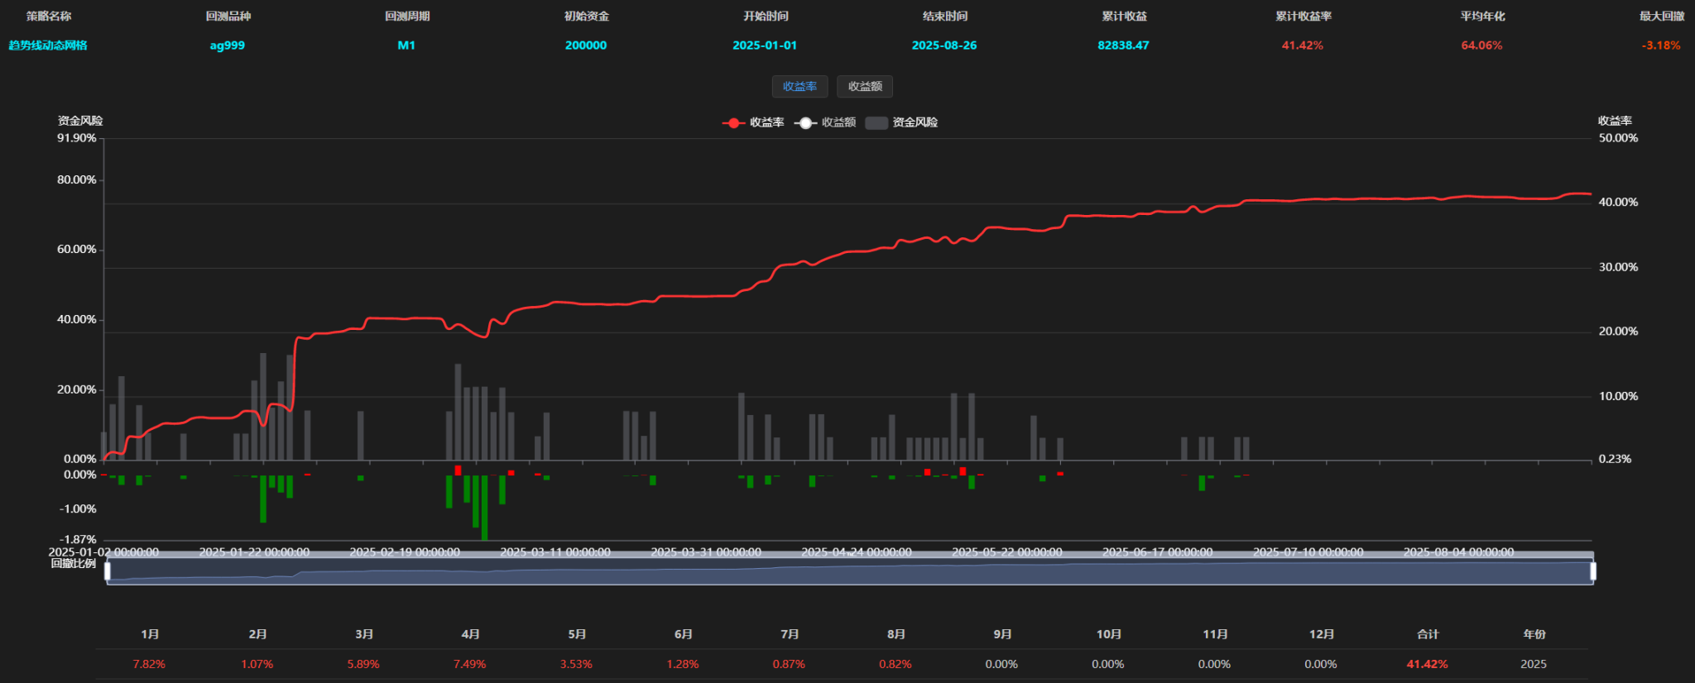Click the M1 backtest period value

(406, 45)
